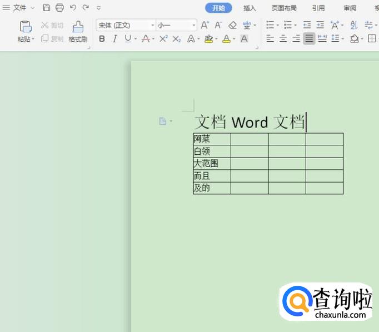Apply the font color A swatch
379x332 pixels.
(227, 39)
